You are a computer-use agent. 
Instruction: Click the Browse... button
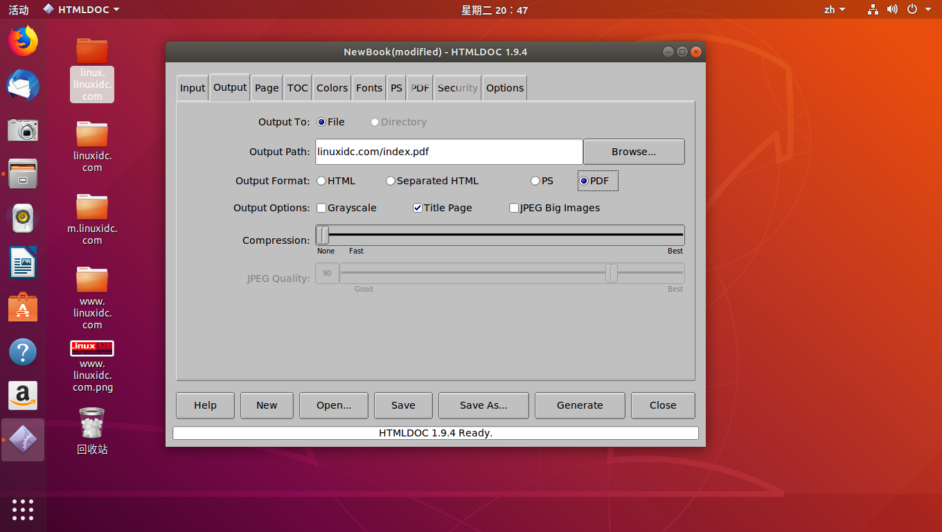pyautogui.click(x=634, y=152)
